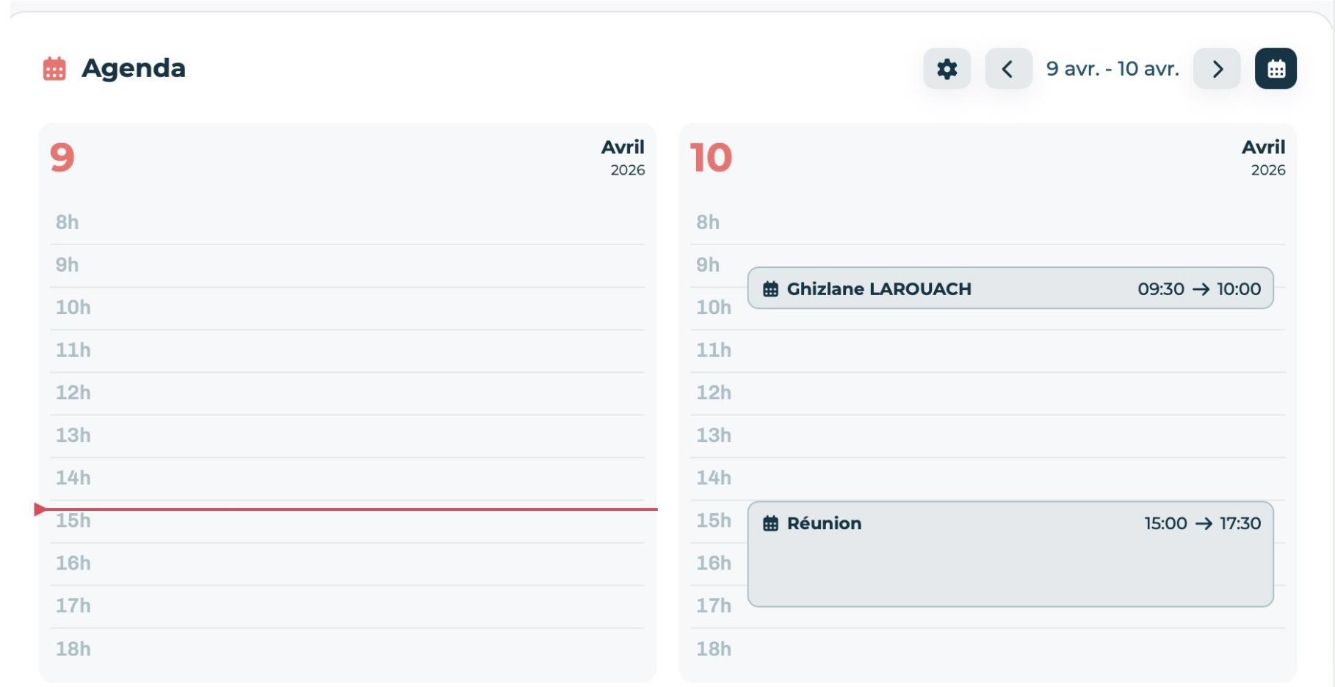The image size is (1335, 687).
Task: Select day number 10 header
Action: pos(711,157)
